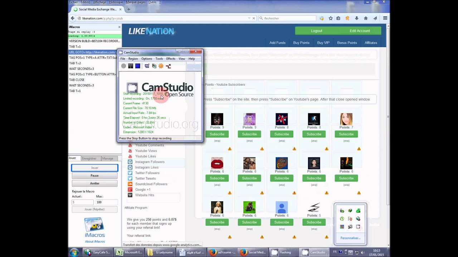Click the blonde woman channel thumbnail
Viewport: 458px width, 257px height.
click(346, 119)
